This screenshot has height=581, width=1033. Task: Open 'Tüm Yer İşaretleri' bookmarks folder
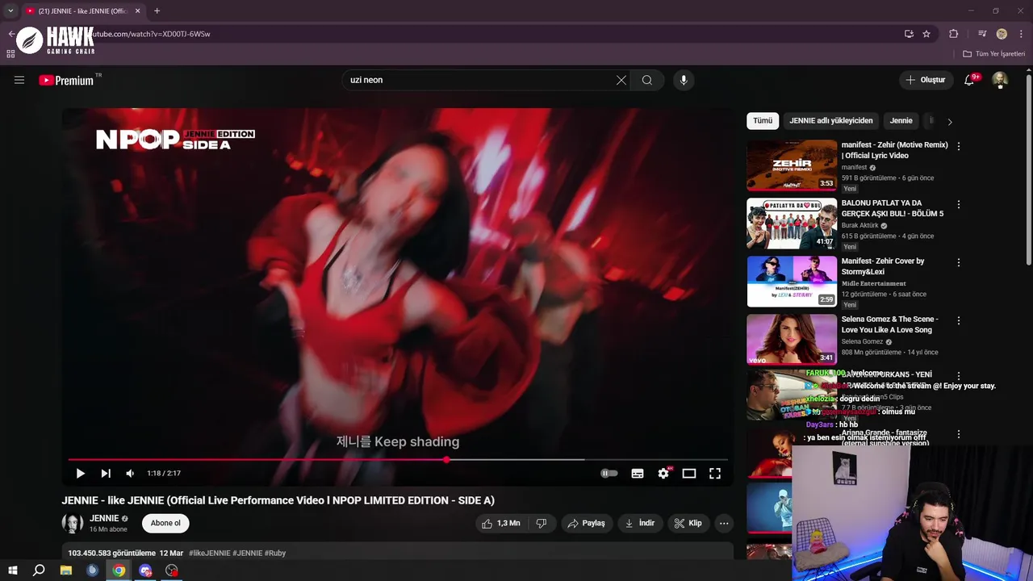pos(994,54)
